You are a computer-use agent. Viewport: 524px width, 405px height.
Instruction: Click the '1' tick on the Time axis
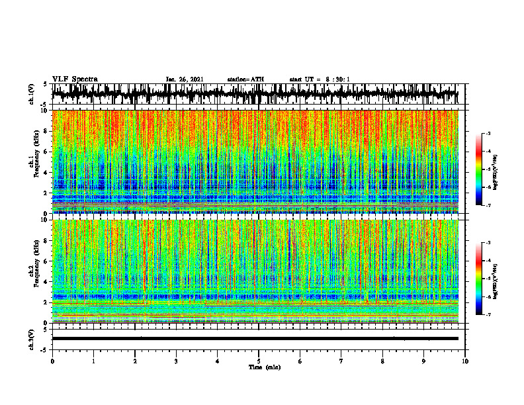tap(93, 361)
